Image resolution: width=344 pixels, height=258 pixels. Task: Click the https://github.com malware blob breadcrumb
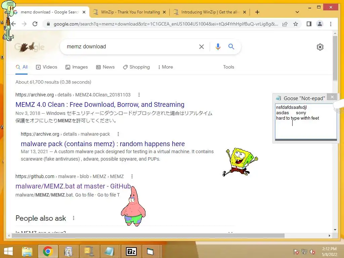click(x=70, y=176)
